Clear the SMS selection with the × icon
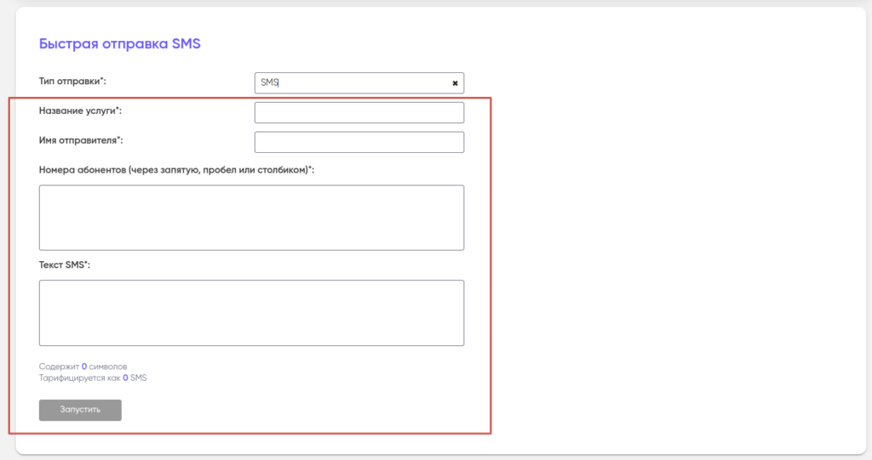The height and width of the screenshot is (460, 872). coord(455,83)
